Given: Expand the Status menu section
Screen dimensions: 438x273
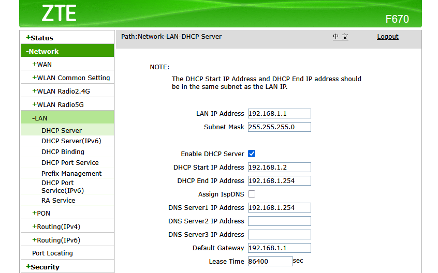Looking at the screenshot, I should [x=39, y=38].
